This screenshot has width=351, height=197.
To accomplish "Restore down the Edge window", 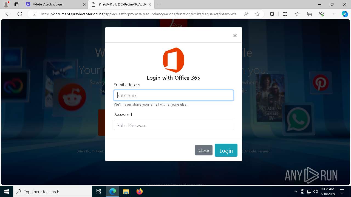I will pyautogui.click(x=332, y=4).
